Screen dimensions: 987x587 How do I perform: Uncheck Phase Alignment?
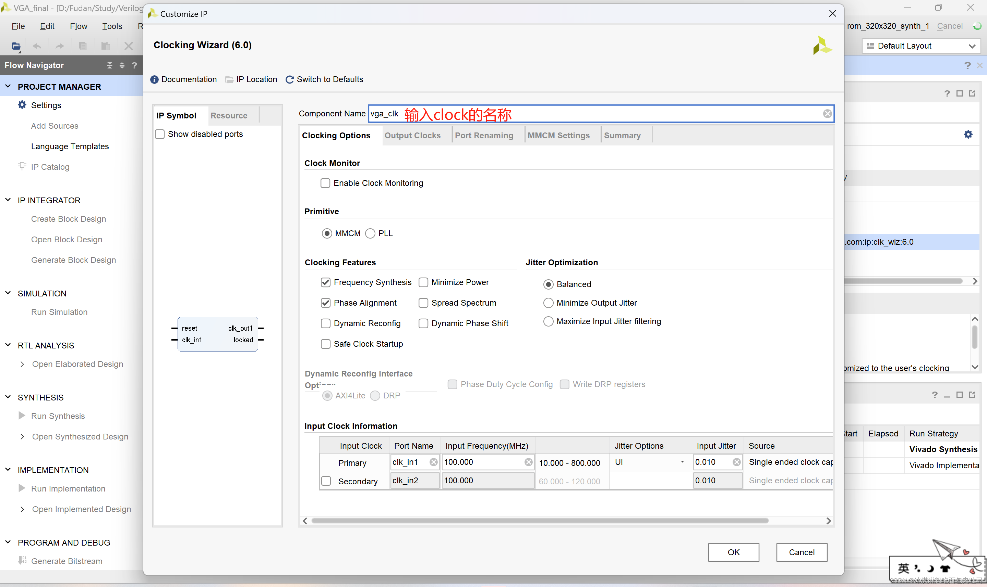[326, 303]
